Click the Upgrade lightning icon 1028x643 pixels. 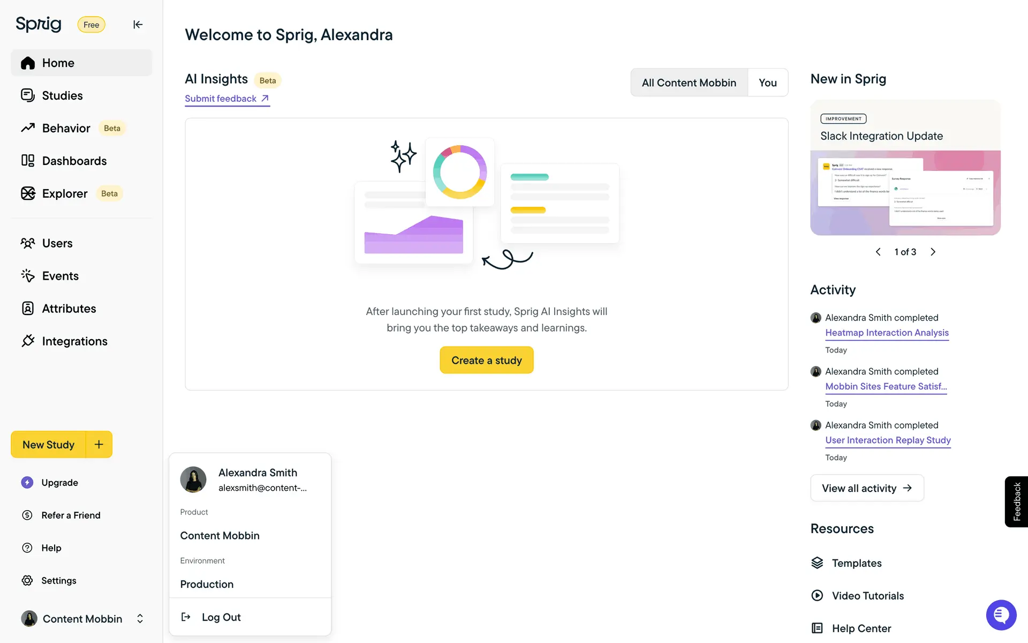pos(27,483)
